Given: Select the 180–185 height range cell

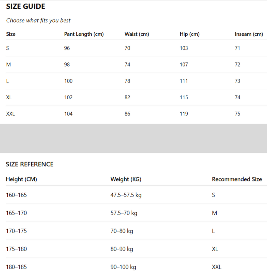Looking at the screenshot, I should (x=16, y=267).
